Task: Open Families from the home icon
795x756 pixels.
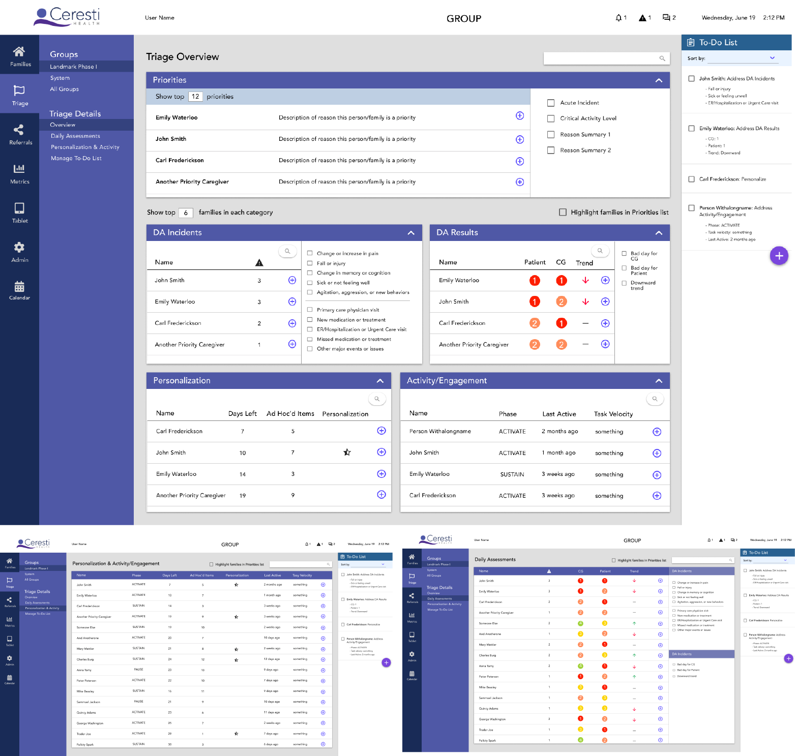Action: (x=19, y=51)
